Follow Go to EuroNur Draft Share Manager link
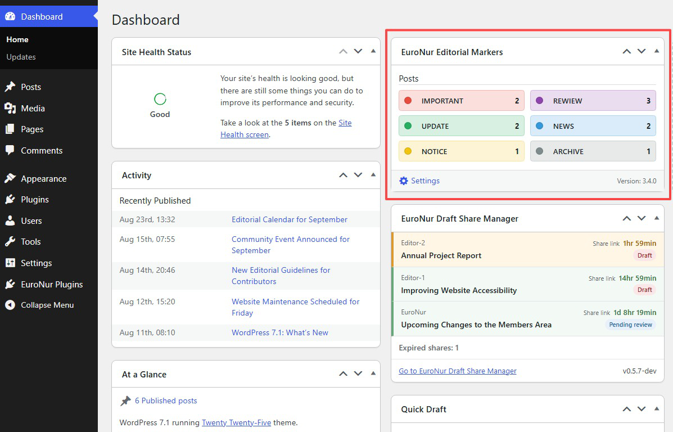 coord(458,371)
